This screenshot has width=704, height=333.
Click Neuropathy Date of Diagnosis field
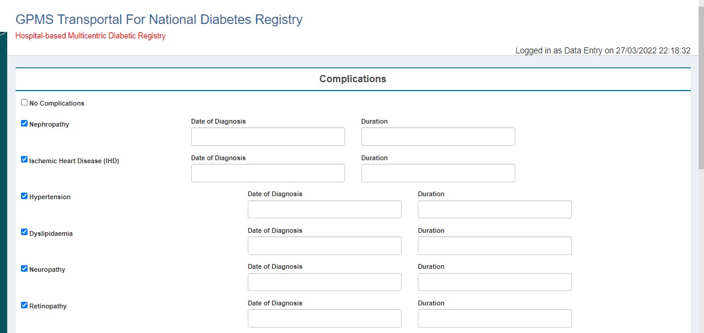(324, 282)
